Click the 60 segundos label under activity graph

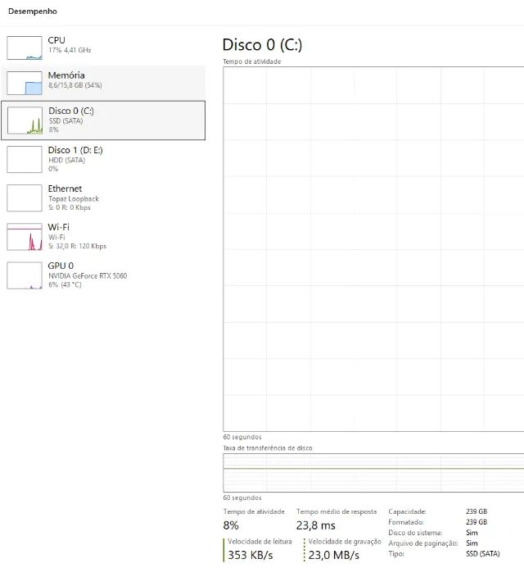[242, 437]
